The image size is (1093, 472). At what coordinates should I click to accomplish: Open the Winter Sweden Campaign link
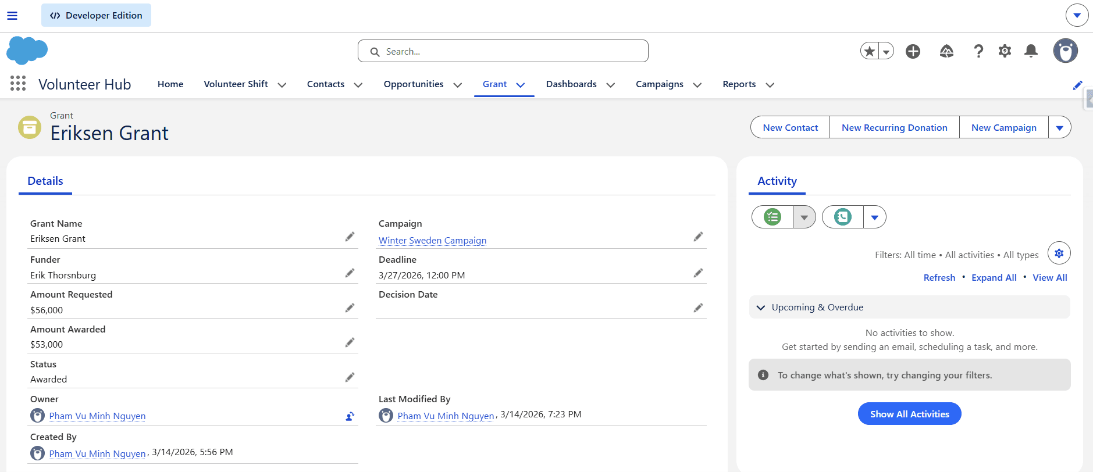[x=433, y=241]
